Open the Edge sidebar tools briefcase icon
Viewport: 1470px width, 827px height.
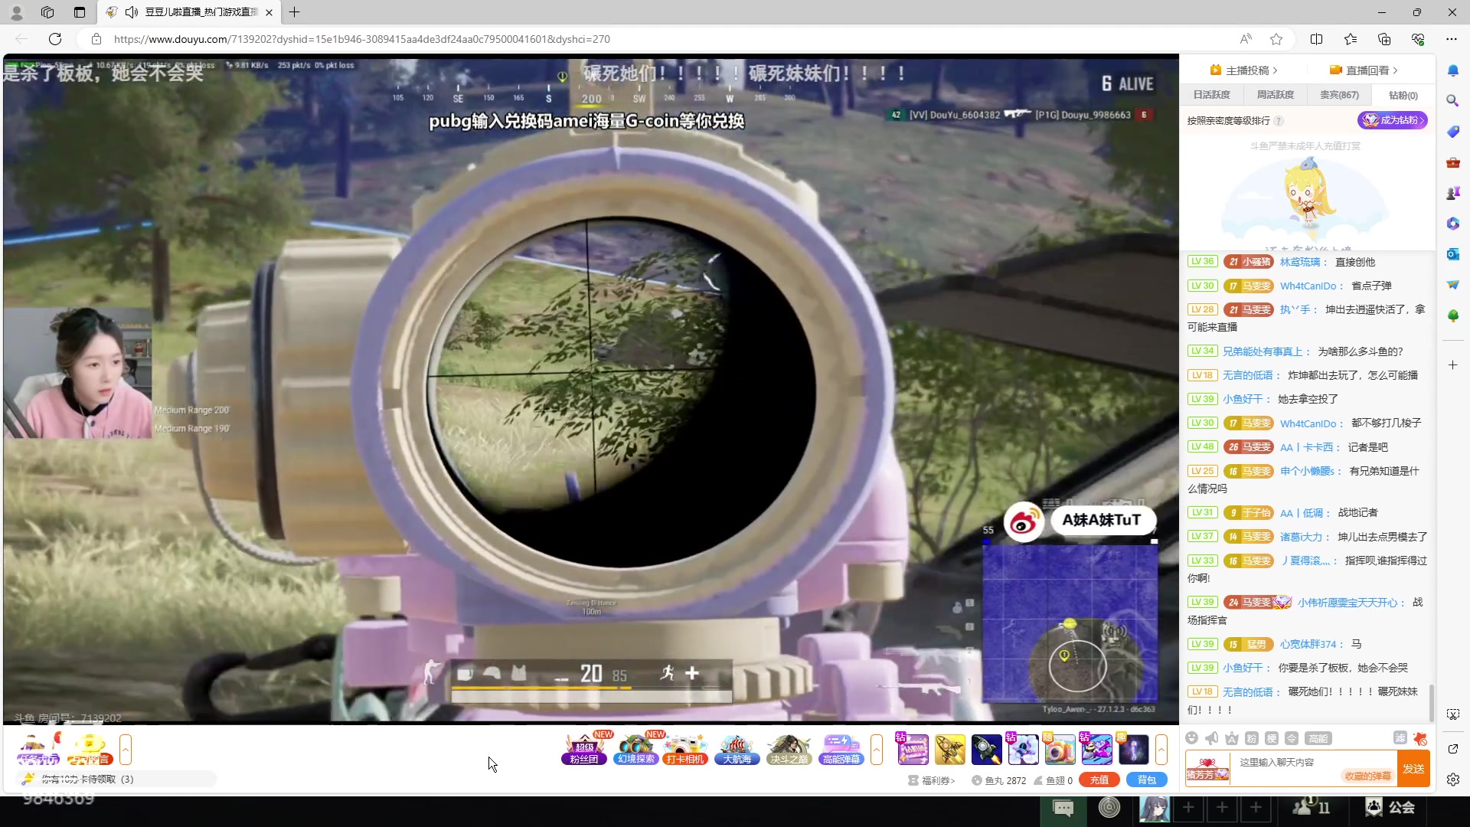[1452, 162]
